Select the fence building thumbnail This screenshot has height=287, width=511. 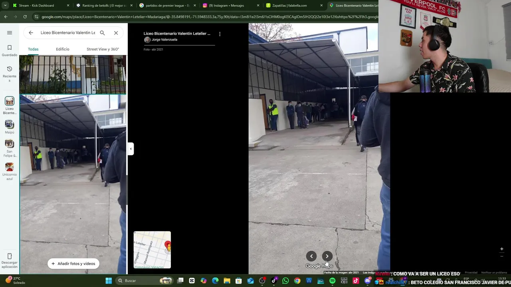click(x=73, y=75)
